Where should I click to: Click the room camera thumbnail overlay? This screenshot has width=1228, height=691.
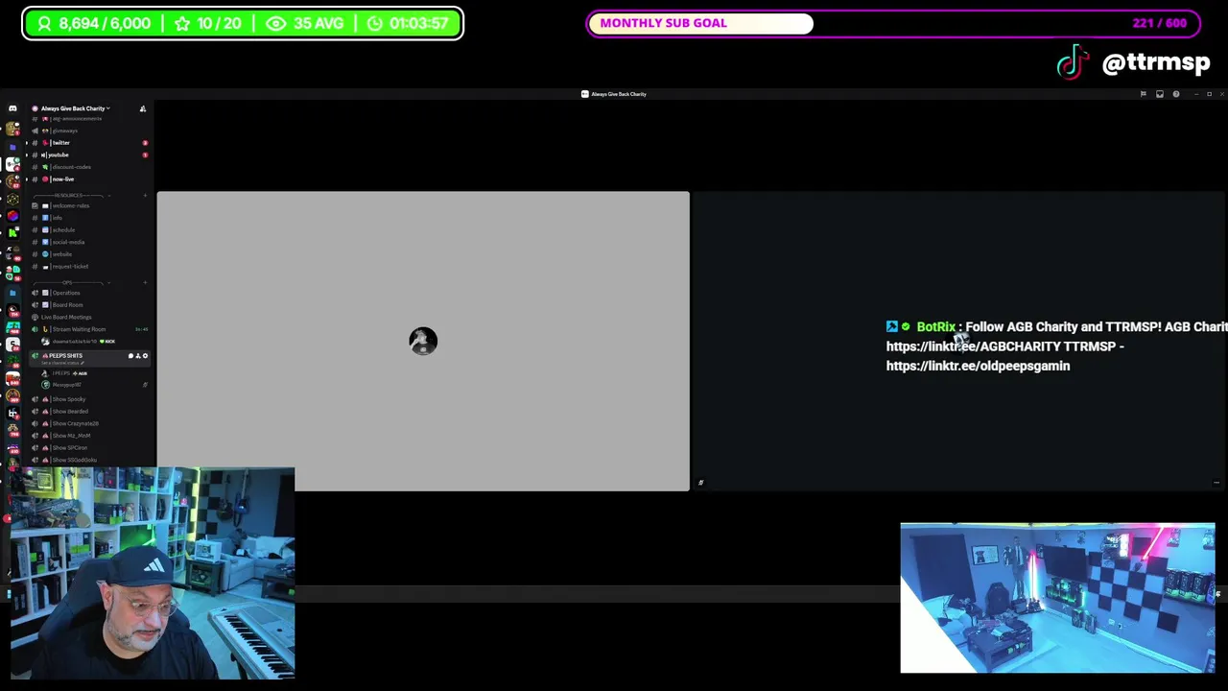[1057, 598]
